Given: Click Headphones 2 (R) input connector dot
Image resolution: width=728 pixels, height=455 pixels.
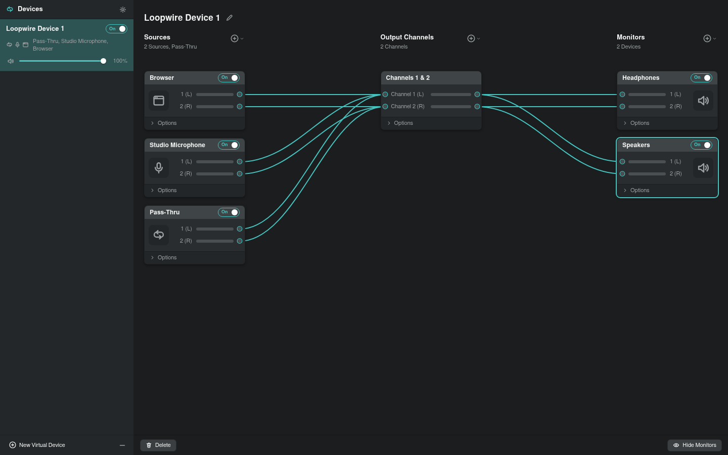Looking at the screenshot, I should click(x=622, y=107).
